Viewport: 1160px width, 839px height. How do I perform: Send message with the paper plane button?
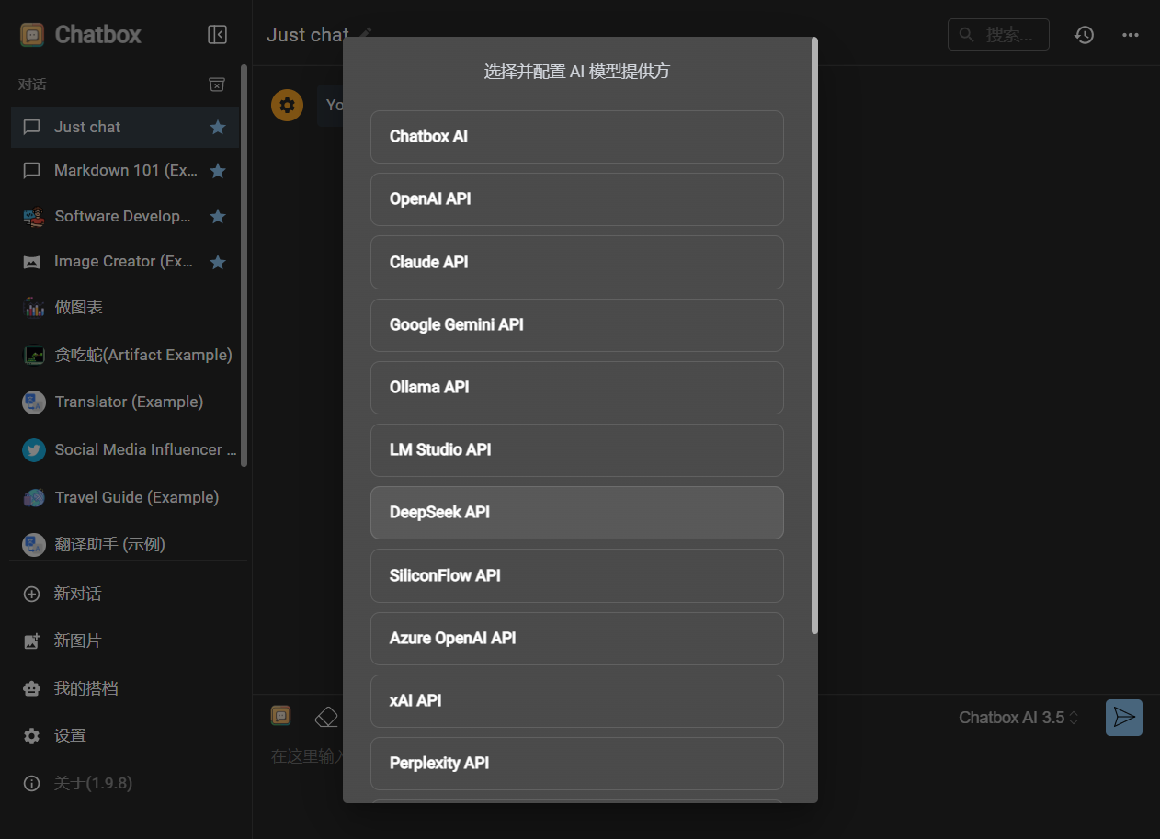point(1123,718)
